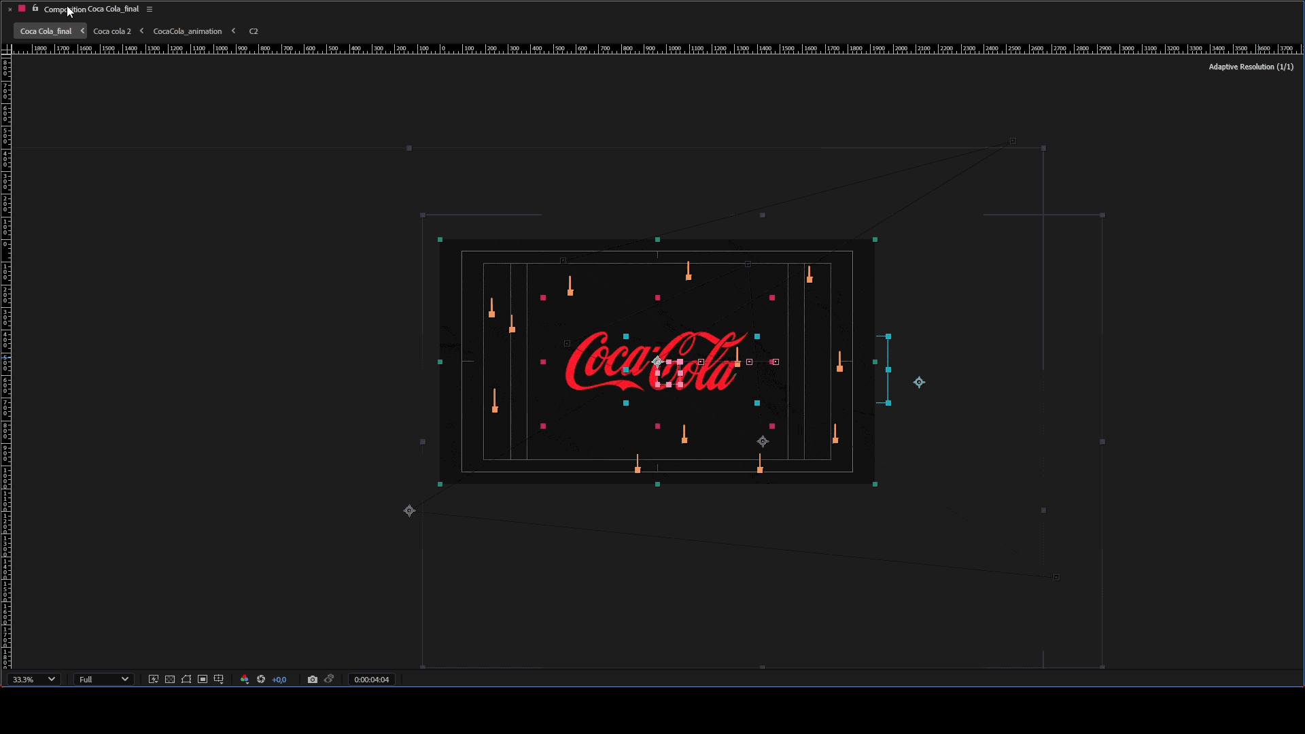Image resolution: width=1305 pixels, height=734 pixels.
Task: Click the anchor point at the logo center
Action: point(657,362)
